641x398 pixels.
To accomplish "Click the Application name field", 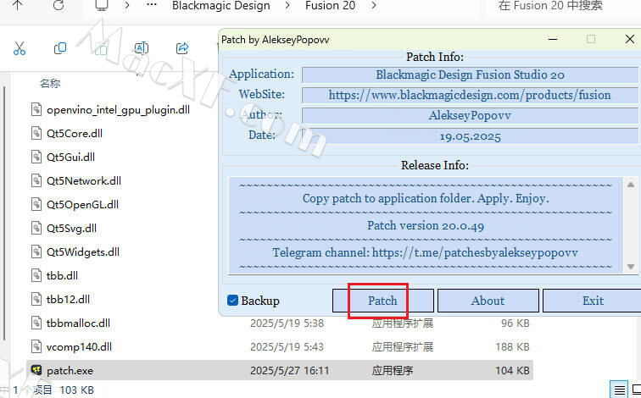I will (x=470, y=75).
